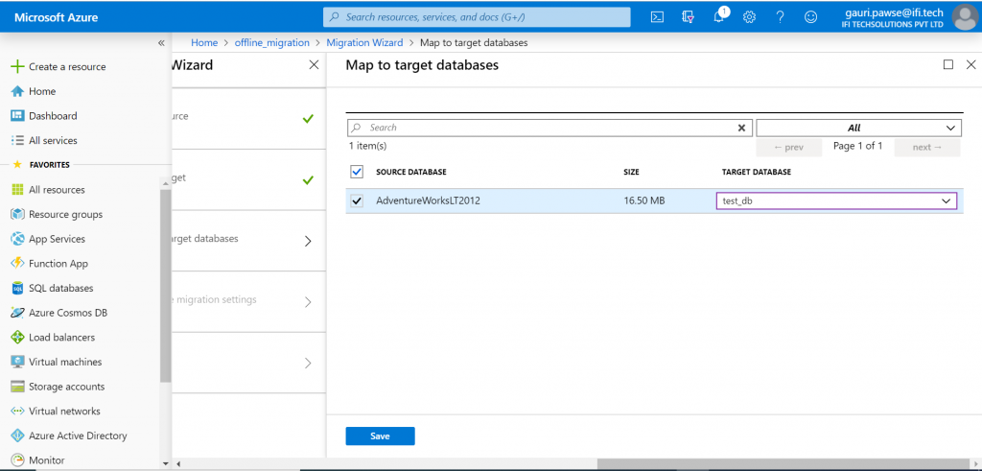Image resolution: width=982 pixels, height=471 pixels.
Task: Click the SQL databases icon
Action: [x=17, y=288]
